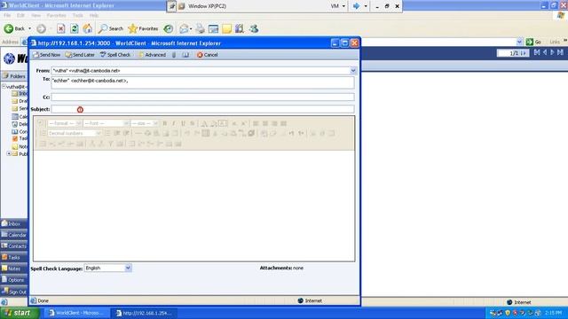Open the Edit menu in main IE window
Screen dimensions: 568x319
[x=20, y=15]
